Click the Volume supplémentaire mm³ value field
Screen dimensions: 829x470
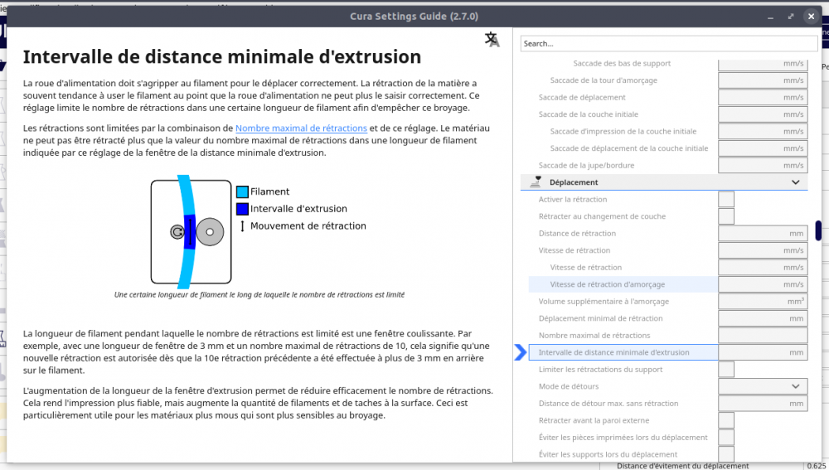click(763, 302)
